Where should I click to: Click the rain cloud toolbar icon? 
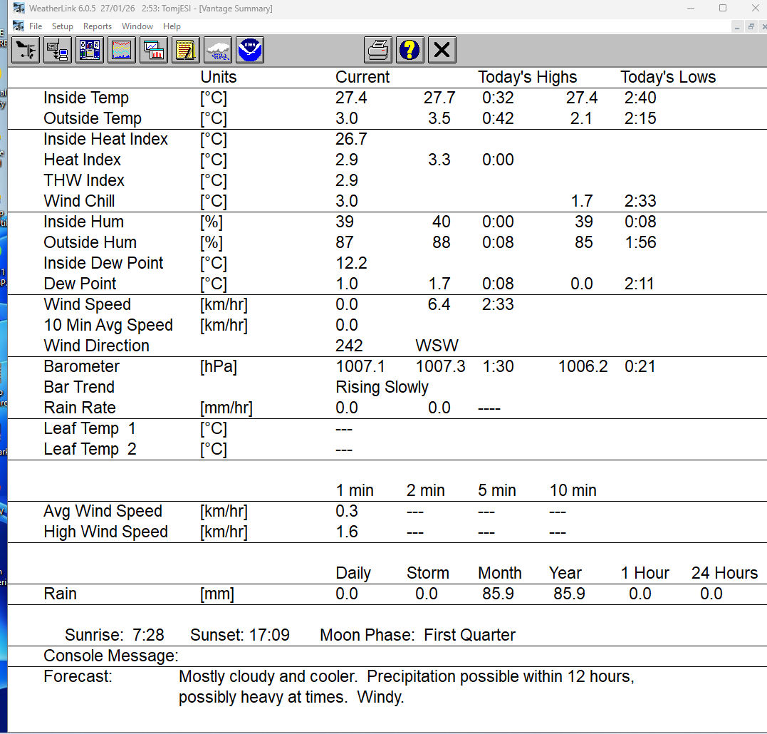(x=218, y=50)
